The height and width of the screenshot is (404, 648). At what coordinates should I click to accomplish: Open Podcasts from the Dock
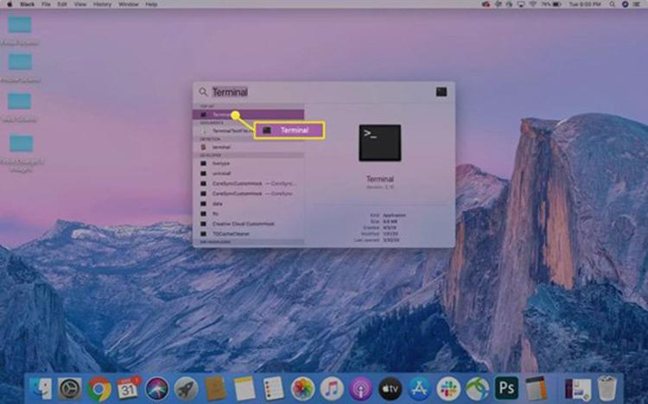pyautogui.click(x=360, y=388)
